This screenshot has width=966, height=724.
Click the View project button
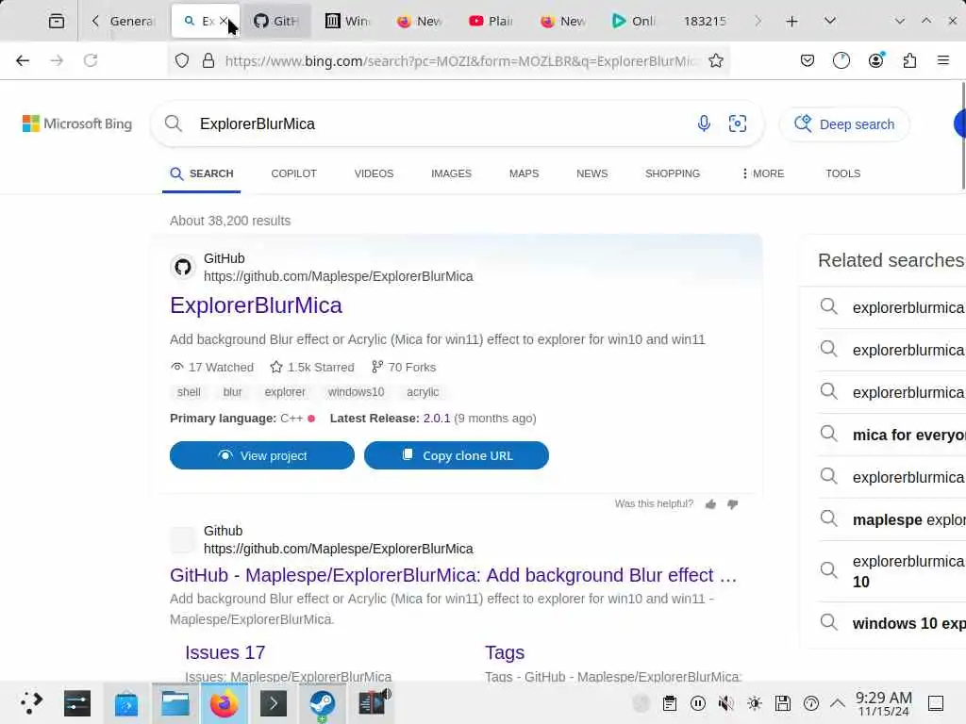(262, 455)
